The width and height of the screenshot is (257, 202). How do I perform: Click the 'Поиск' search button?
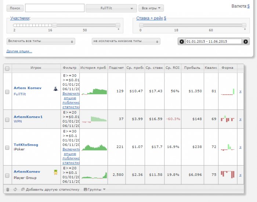[x=15, y=8]
